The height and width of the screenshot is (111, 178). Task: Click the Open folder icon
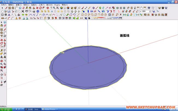pos(6,11)
